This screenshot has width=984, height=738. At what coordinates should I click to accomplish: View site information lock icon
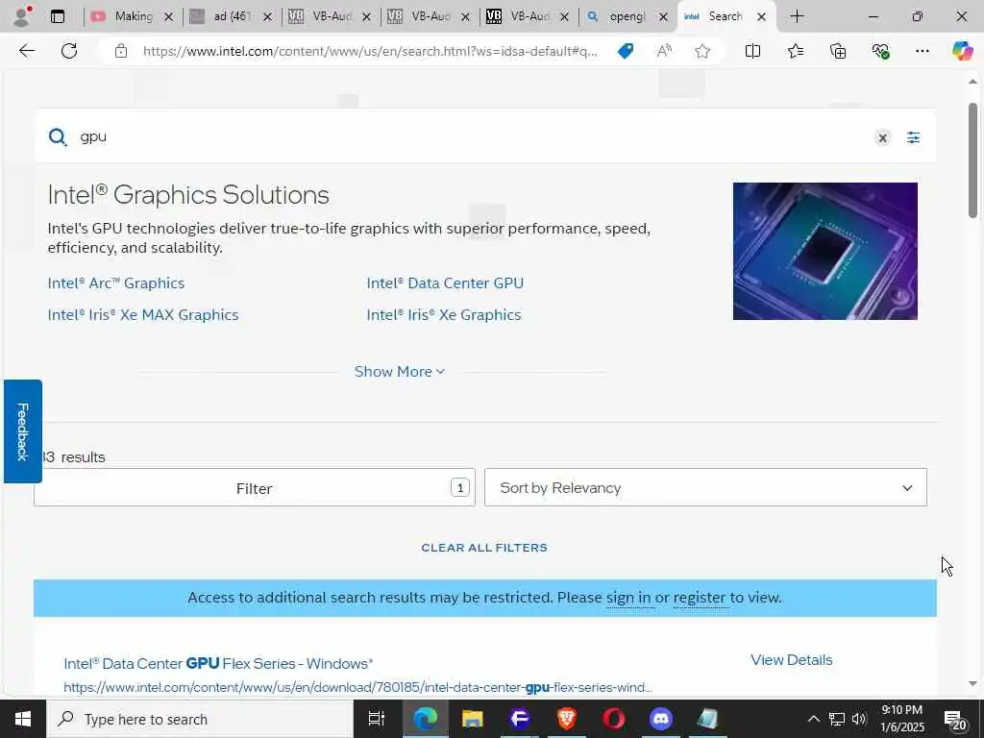click(x=121, y=51)
